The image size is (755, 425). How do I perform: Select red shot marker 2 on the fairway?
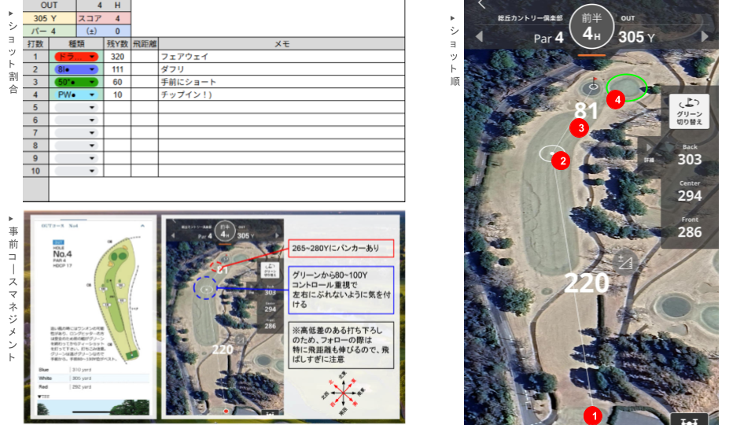[x=560, y=161]
